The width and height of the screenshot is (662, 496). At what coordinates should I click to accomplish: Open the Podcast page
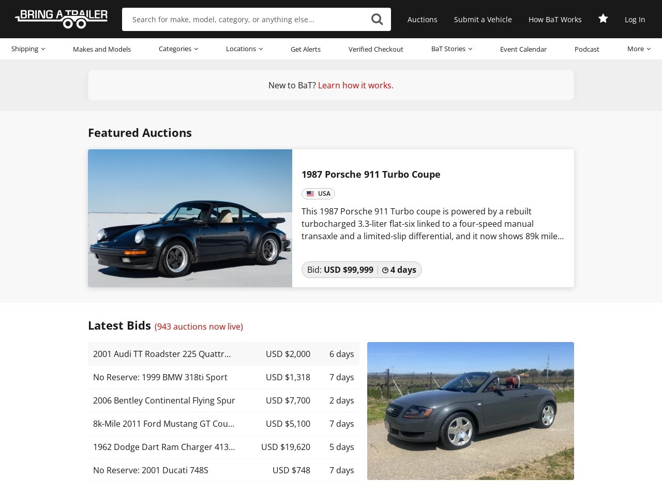click(x=586, y=49)
